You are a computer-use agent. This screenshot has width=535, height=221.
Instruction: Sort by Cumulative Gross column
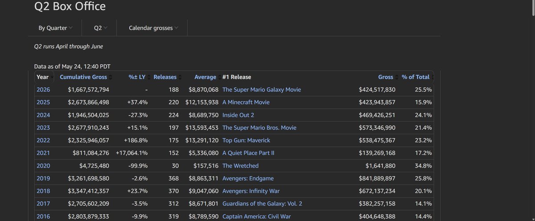click(86, 77)
